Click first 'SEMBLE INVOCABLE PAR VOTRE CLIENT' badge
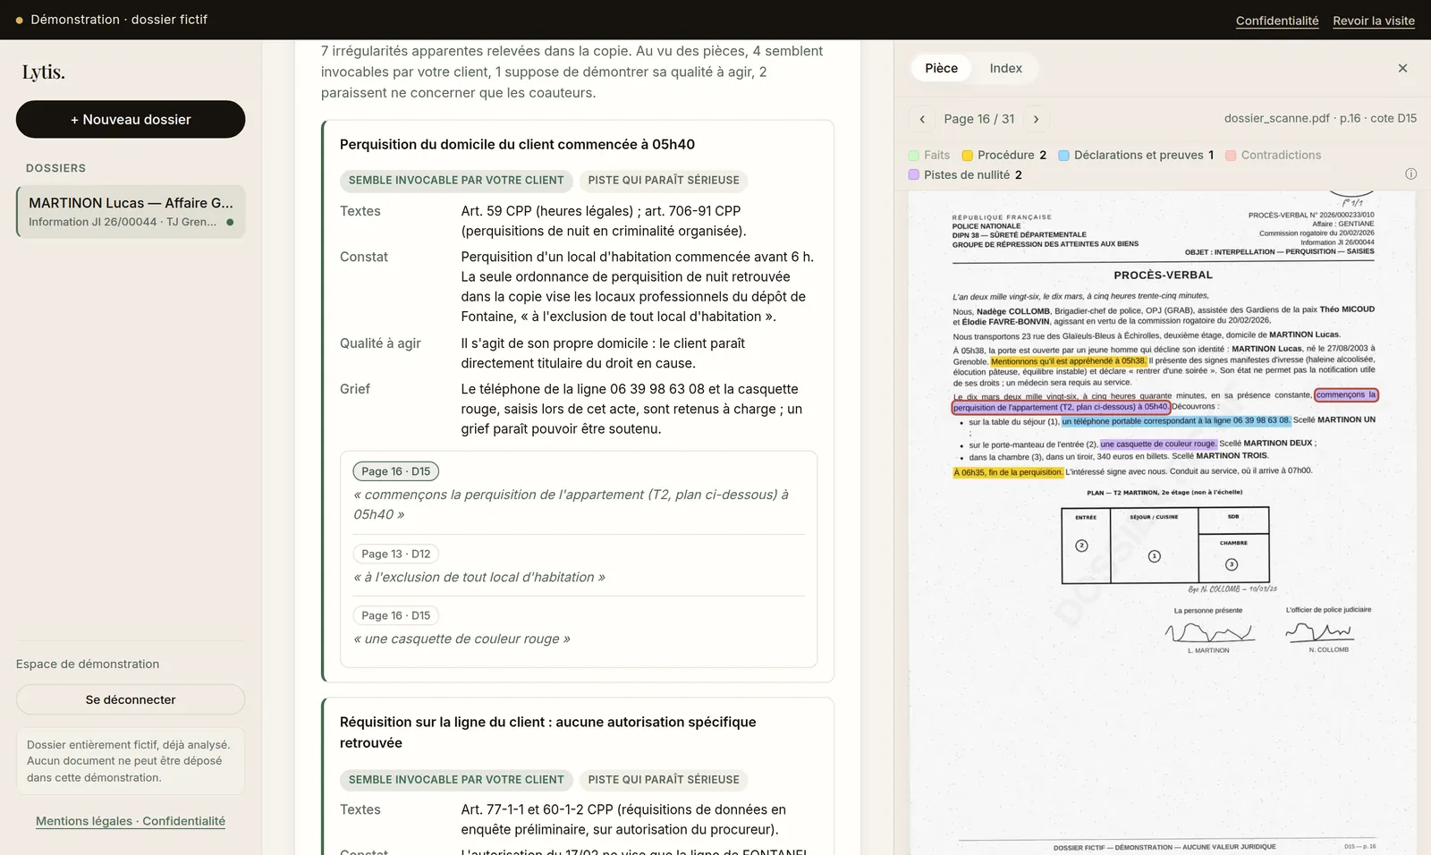This screenshot has height=855, width=1431. tap(456, 181)
